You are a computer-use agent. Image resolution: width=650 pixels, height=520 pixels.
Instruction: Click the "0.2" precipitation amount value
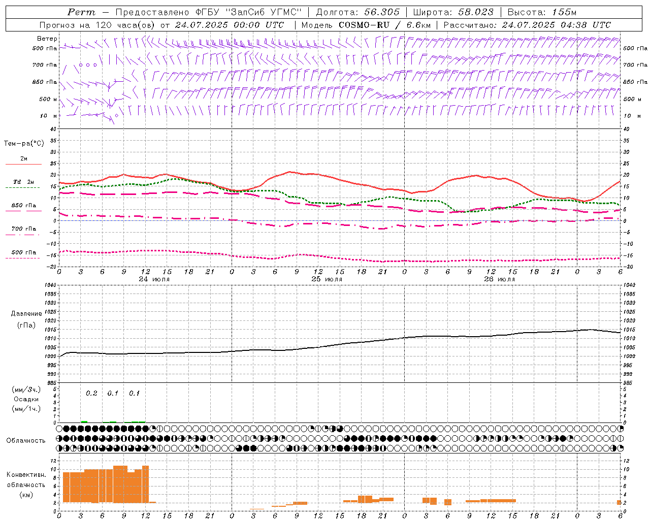coord(91,394)
